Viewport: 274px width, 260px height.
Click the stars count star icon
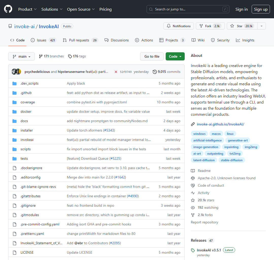coord(193,200)
